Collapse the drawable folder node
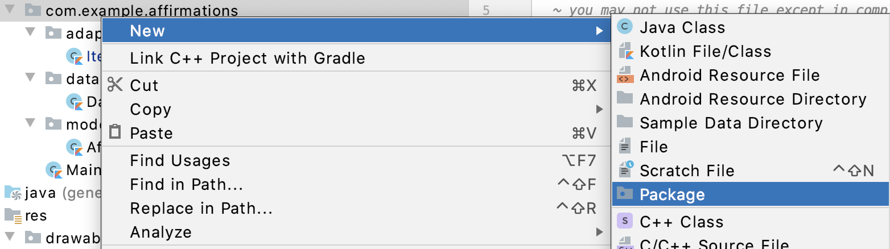The image size is (890, 249). 11,237
